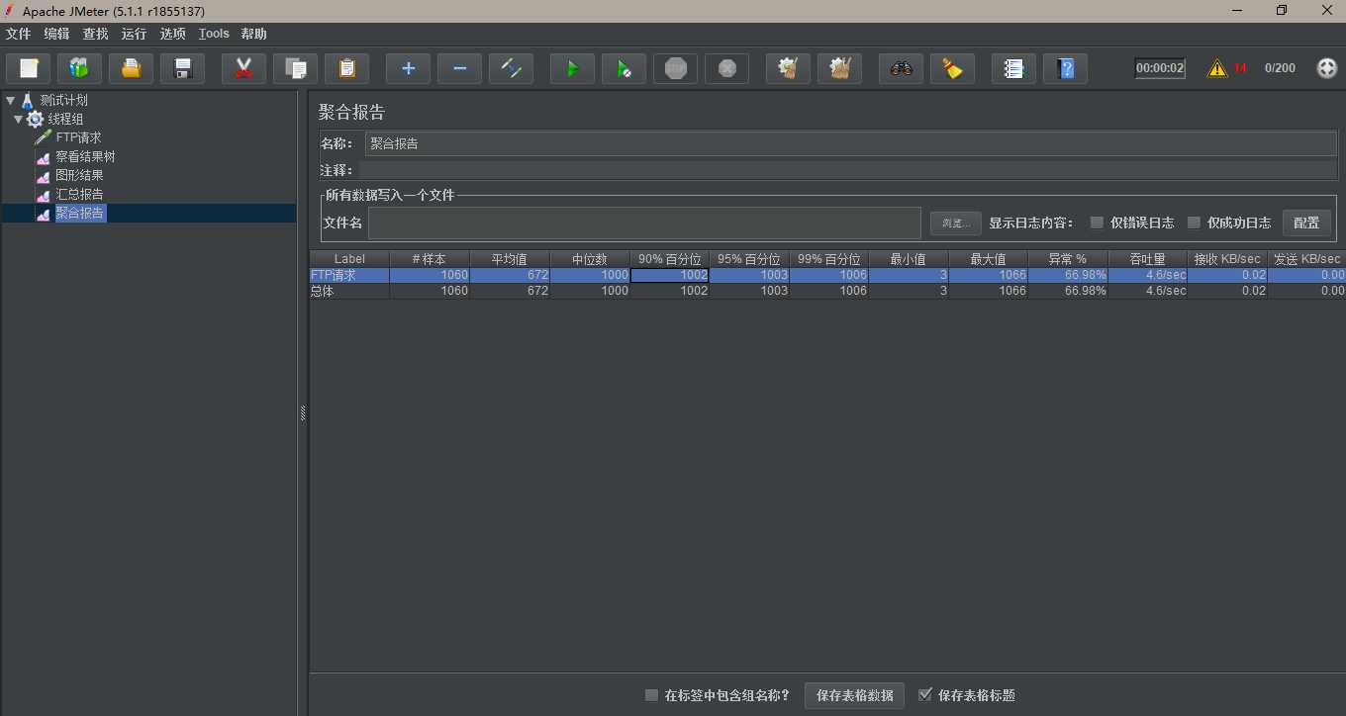1346x716 pixels.
Task: Click the Stop test icon
Action: pos(675,68)
